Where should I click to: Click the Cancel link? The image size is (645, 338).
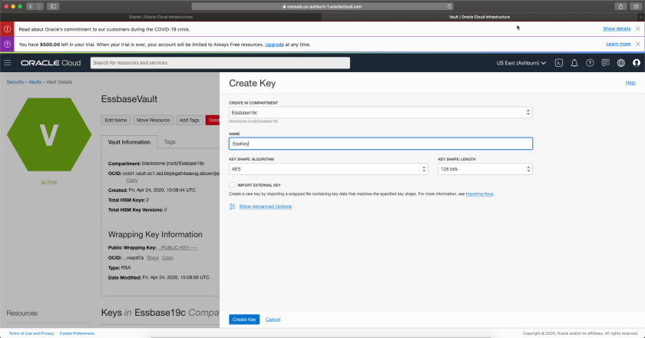coord(273,319)
